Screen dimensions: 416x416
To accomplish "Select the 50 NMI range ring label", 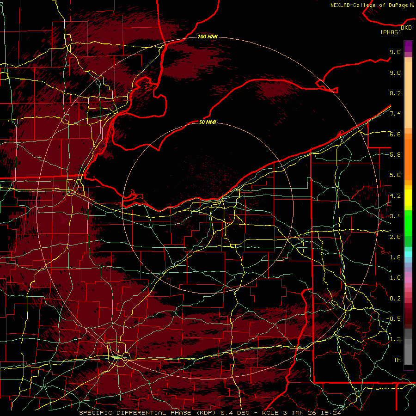I will (x=208, y=122).
